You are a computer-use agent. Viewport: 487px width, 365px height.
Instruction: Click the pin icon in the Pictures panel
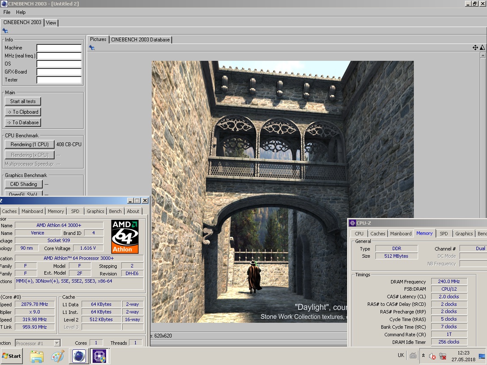coord(92,47)
